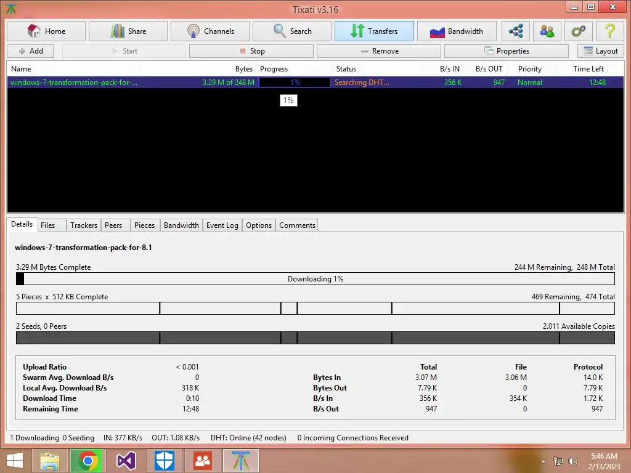This screenshot has width=631, height=473.
Task: Open the Home section
Action: pyautogui.click(x=46, y=31)
